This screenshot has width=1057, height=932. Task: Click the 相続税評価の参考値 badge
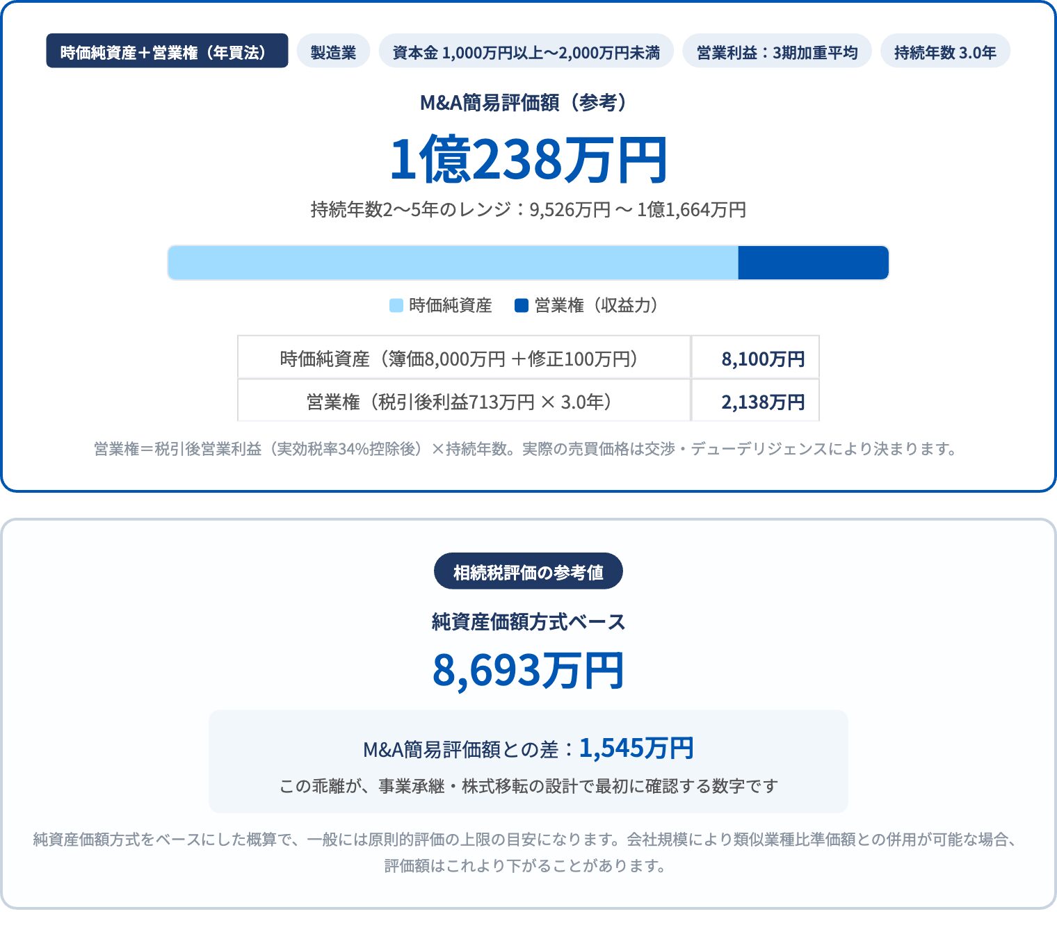coord(528,572)
